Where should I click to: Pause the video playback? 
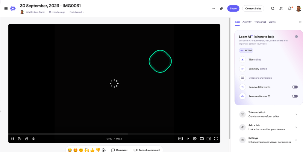13,139
